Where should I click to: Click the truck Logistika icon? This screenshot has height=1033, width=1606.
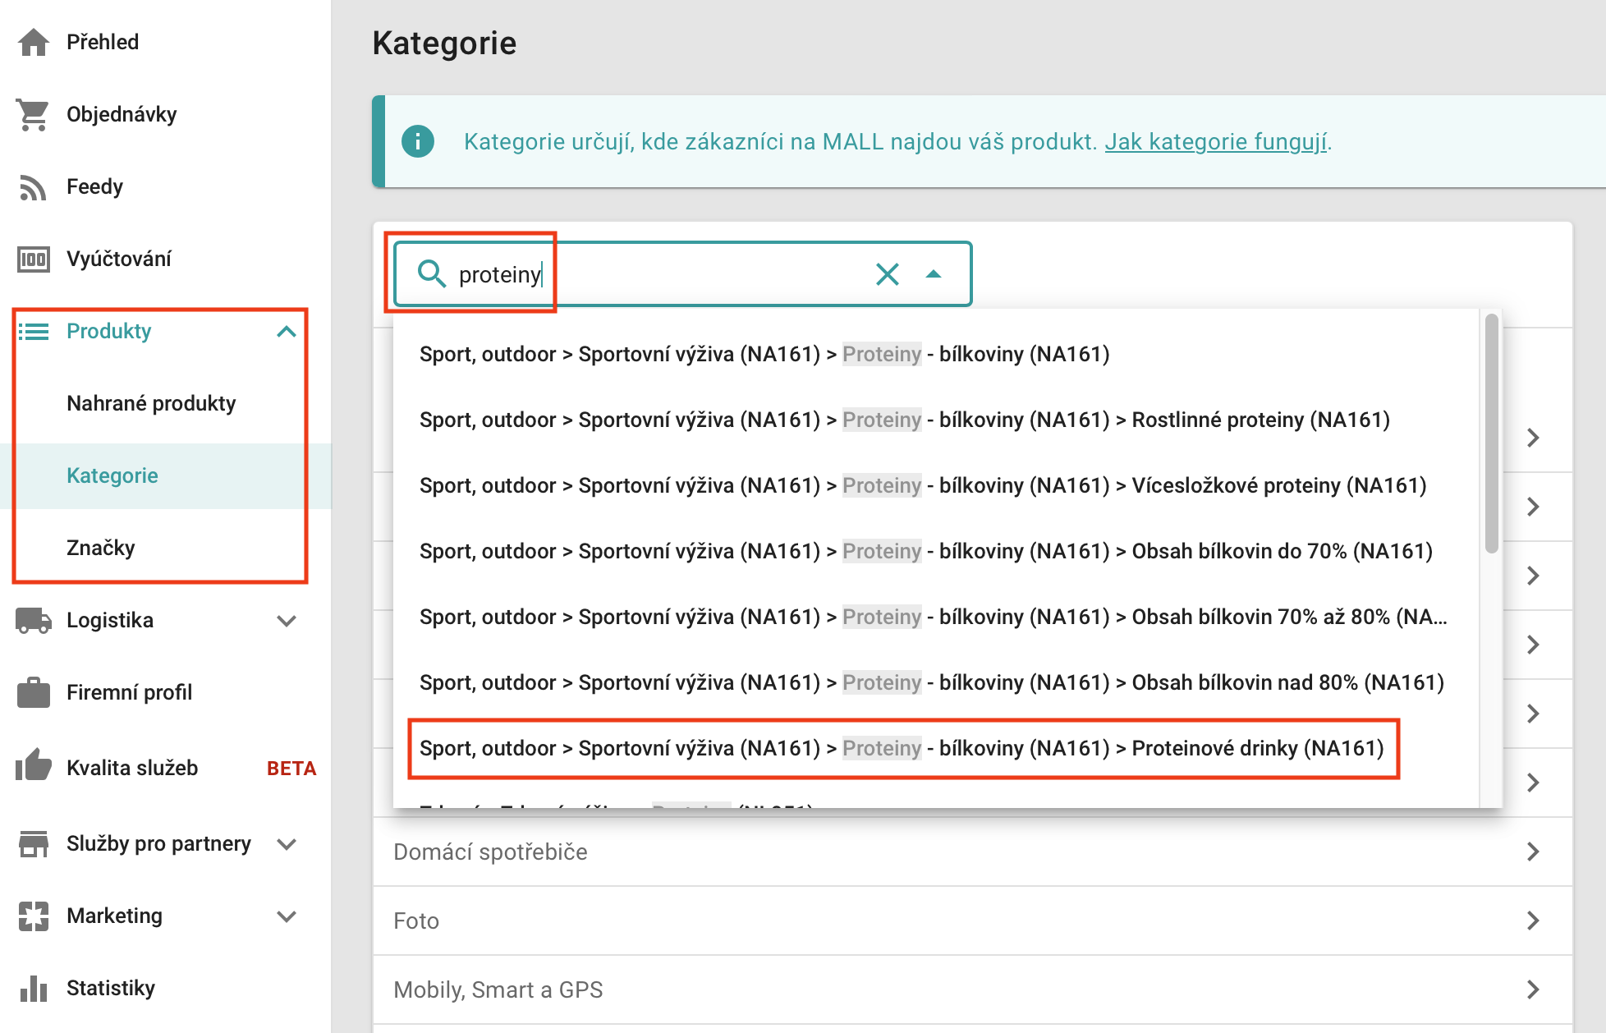(34, 621)
